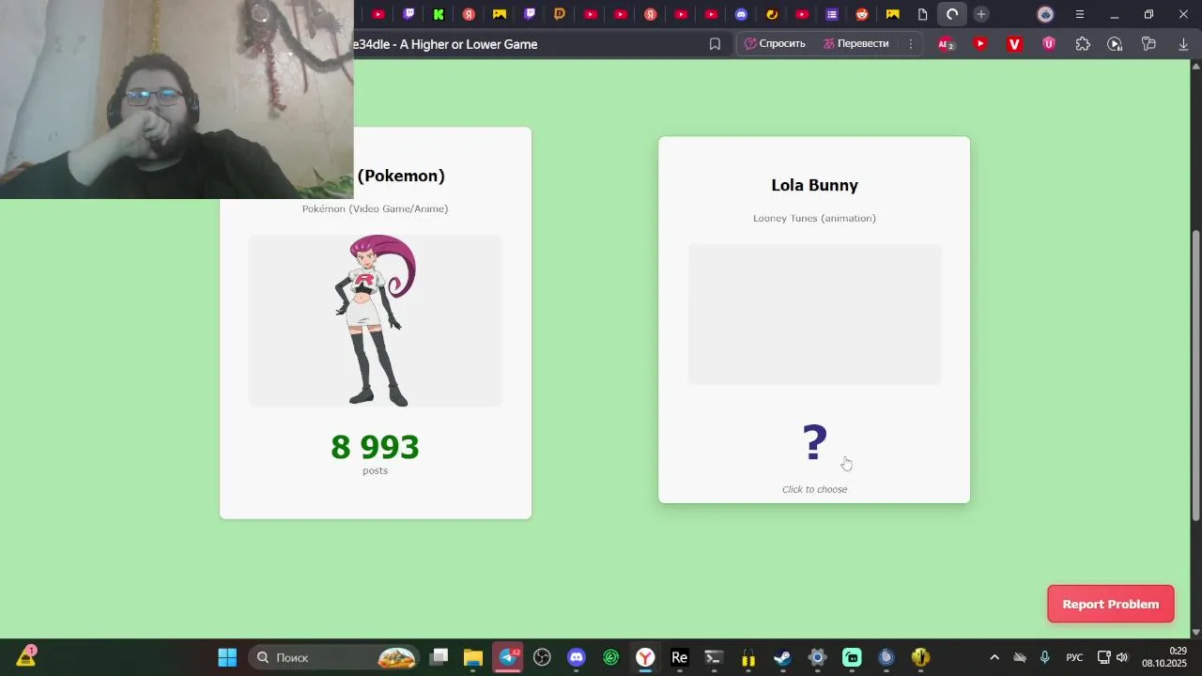Click the Спросить assistant button
The height and width of the screenshot is (676, 1202).
(775, 44)
